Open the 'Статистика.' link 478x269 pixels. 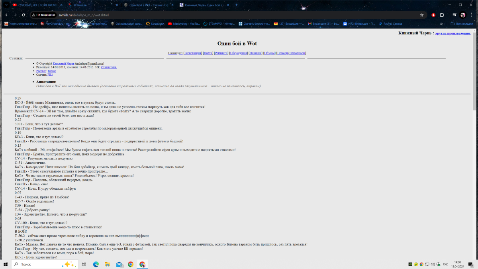point(109,67)
